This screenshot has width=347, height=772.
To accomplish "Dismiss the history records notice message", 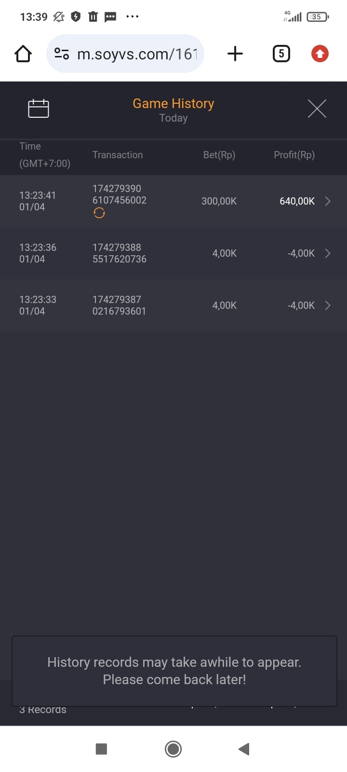I will [174, 671].
